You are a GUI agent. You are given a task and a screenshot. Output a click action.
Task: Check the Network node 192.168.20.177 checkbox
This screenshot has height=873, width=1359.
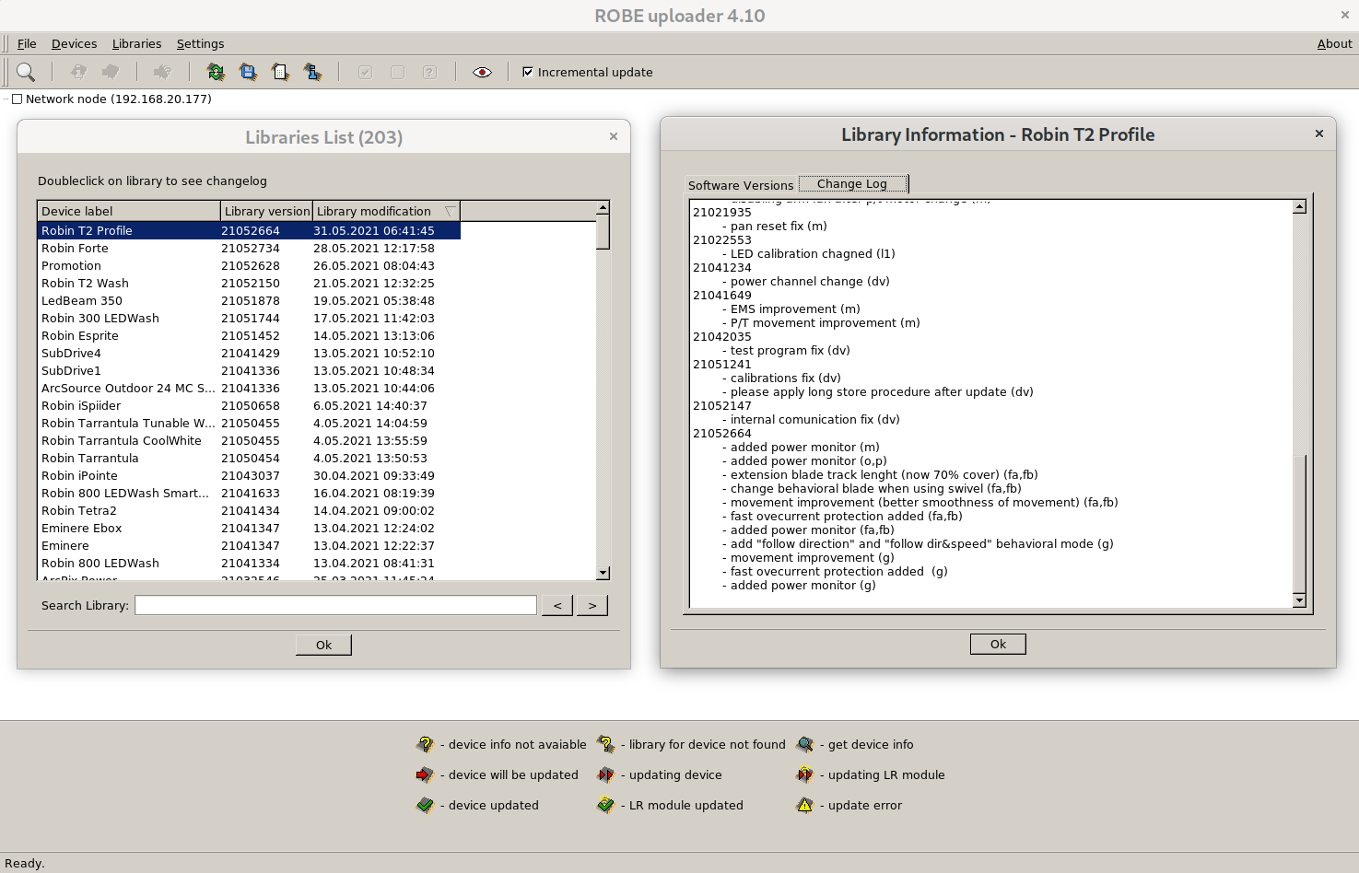(x=17, y=99)
